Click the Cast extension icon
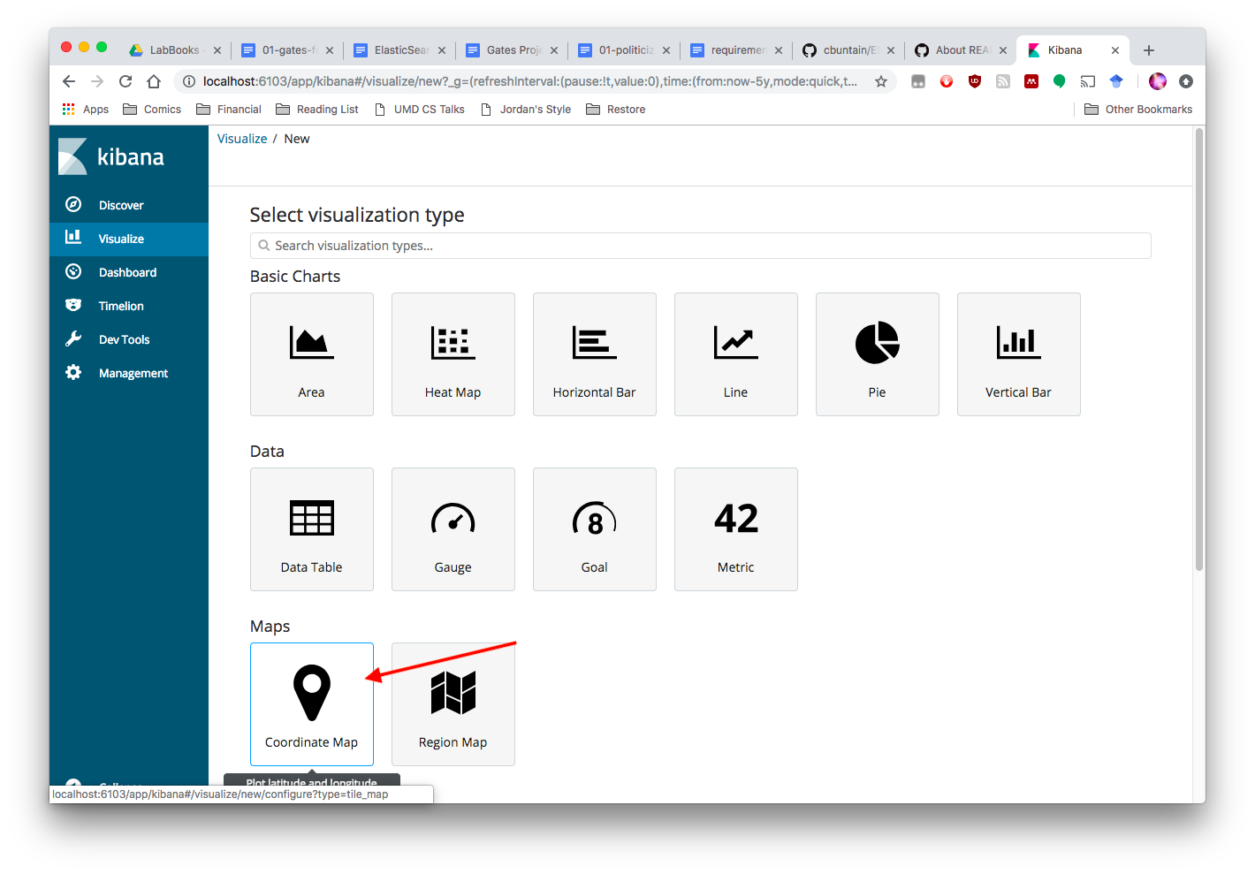 point(1088,81)
